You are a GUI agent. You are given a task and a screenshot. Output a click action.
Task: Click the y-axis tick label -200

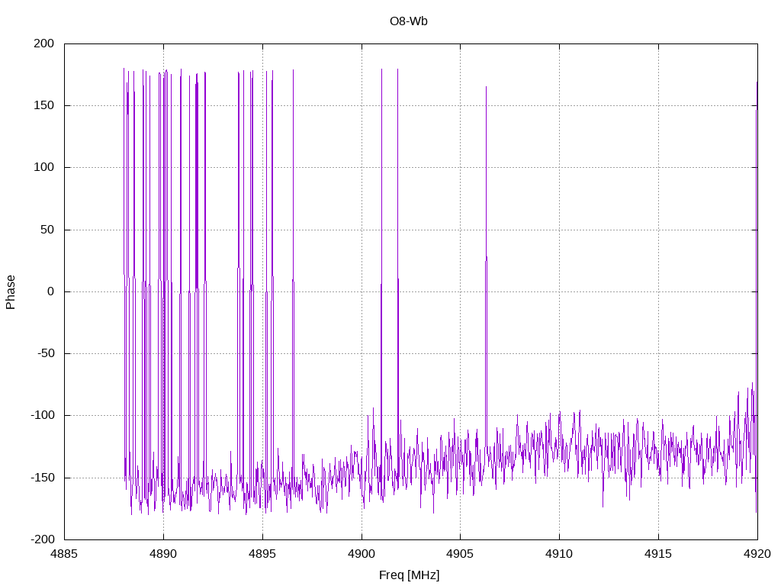[x=43, y=539]
